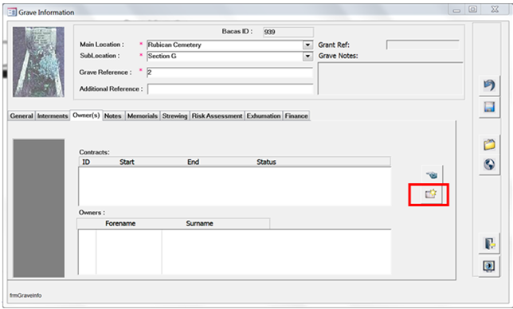
Task: Click the pointing hand contract icon
Action: click(432, 175)
